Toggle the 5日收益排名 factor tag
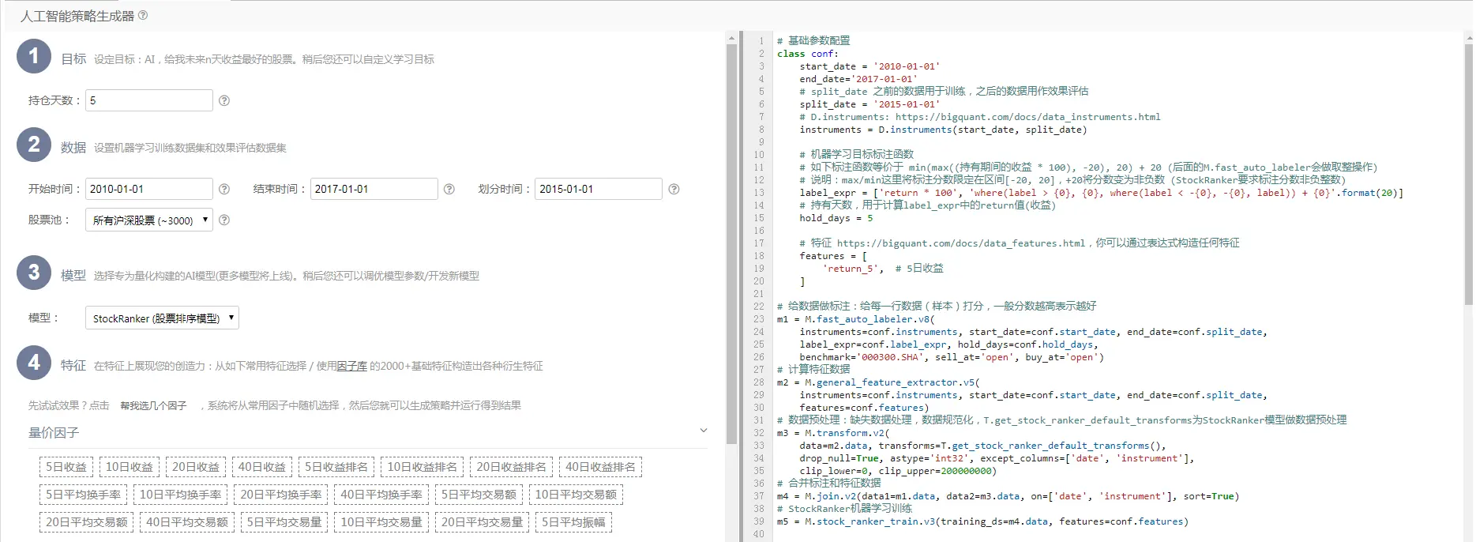 click(336, 467)
